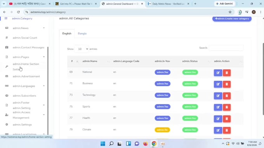Click the Advertisement sidebar icon
Screen dimensions: 264x148
7,76
